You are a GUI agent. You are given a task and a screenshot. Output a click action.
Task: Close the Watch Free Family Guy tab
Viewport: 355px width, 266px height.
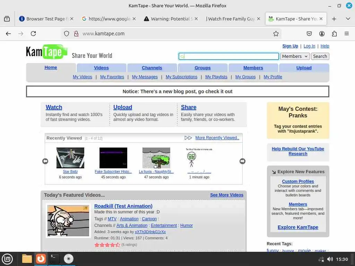click(x=259, y=19)
